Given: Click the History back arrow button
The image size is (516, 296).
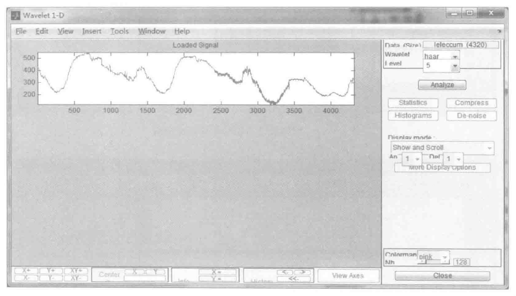Looking at the screenshot, I should click(x=285, y=272).
